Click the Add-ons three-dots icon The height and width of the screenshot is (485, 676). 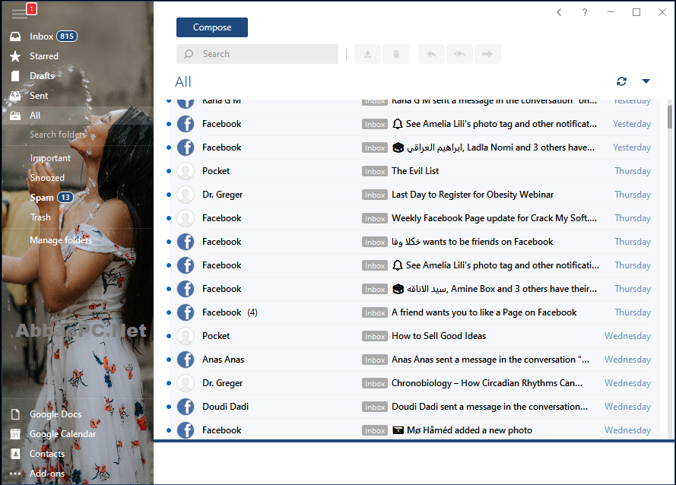coord(15,474)
